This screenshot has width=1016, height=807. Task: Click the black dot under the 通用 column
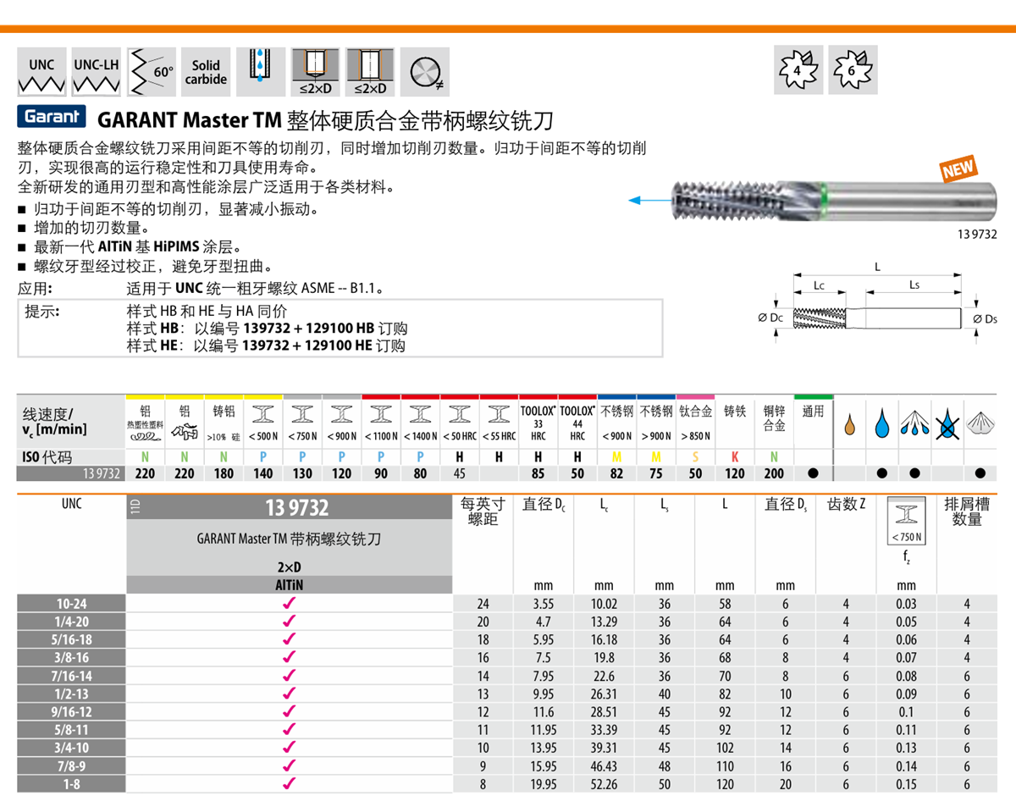[813, 474]
